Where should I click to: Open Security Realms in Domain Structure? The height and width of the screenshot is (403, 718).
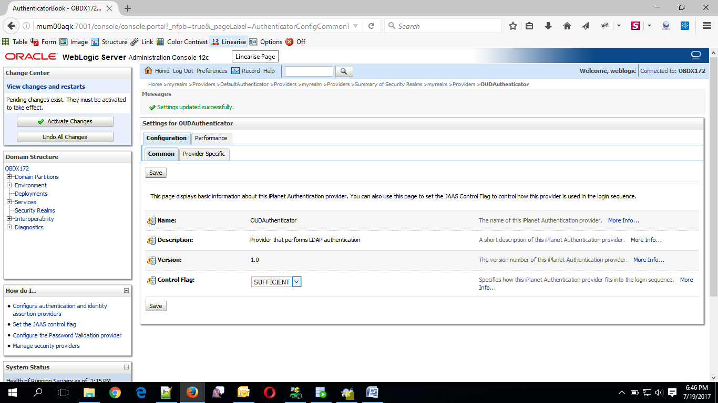35,210
